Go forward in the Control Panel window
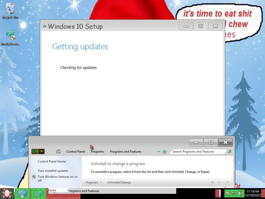 click(x=41, y=151)
